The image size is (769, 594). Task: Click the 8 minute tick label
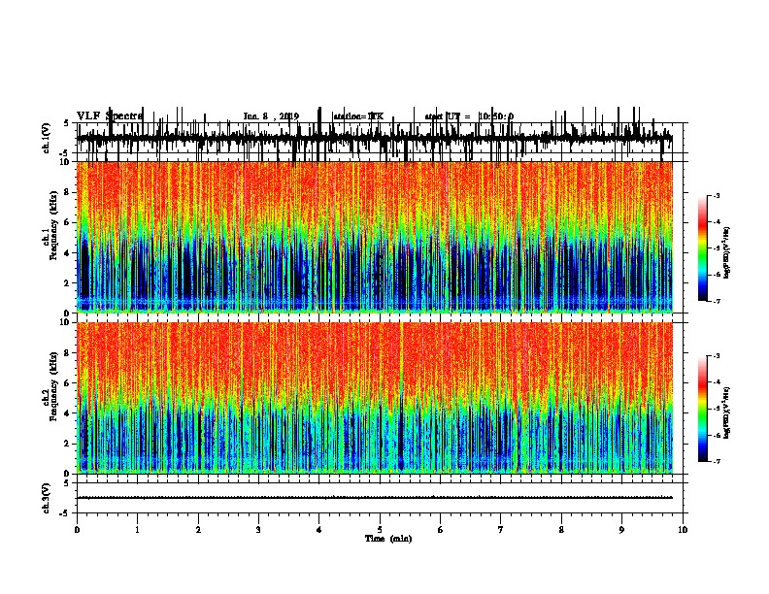point(561,530)
